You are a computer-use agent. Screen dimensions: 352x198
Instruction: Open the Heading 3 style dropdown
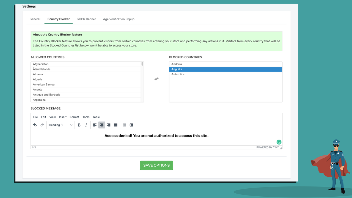[61, 125]
